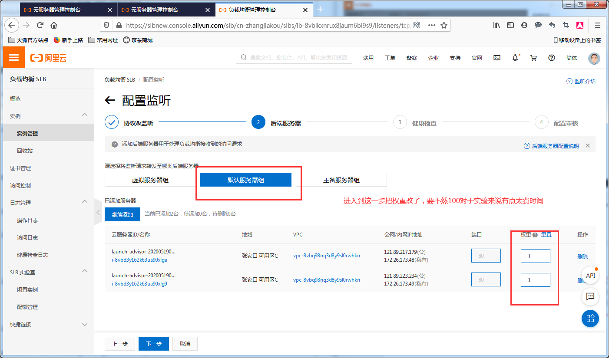Open the Aliyun hamburger navigation menu
The height and width of the screenshot is (358, 609).
click(x=13, y=57)
